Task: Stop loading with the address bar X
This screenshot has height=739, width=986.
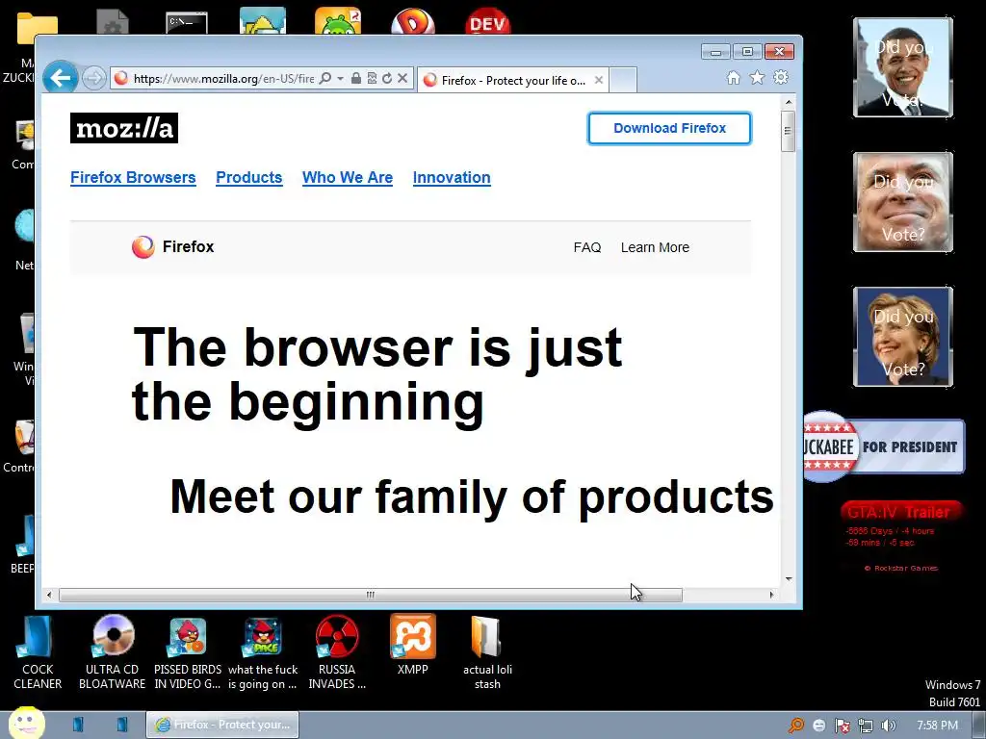Action: [402, 79]
